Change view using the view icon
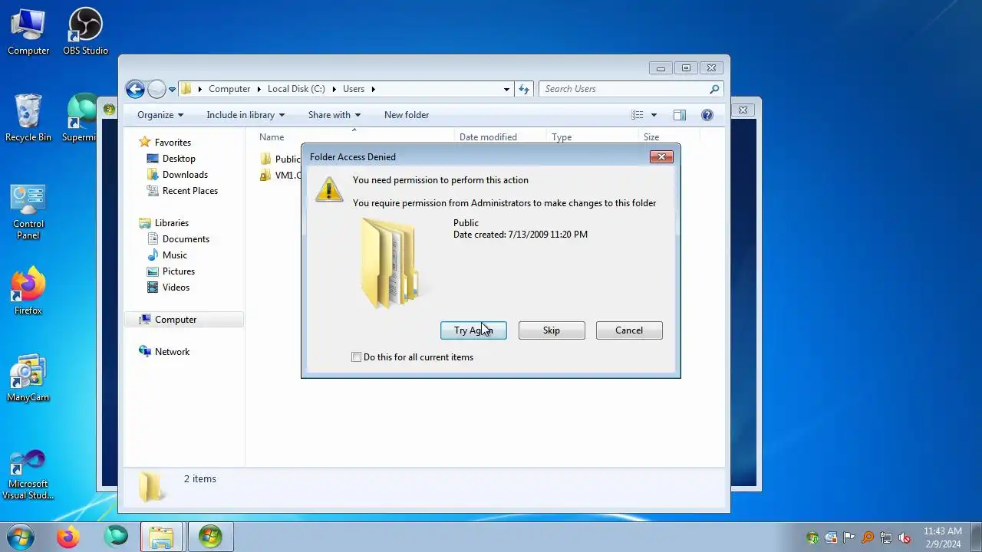The height and width of the screenshot is (552, 982). click(638, 115)
